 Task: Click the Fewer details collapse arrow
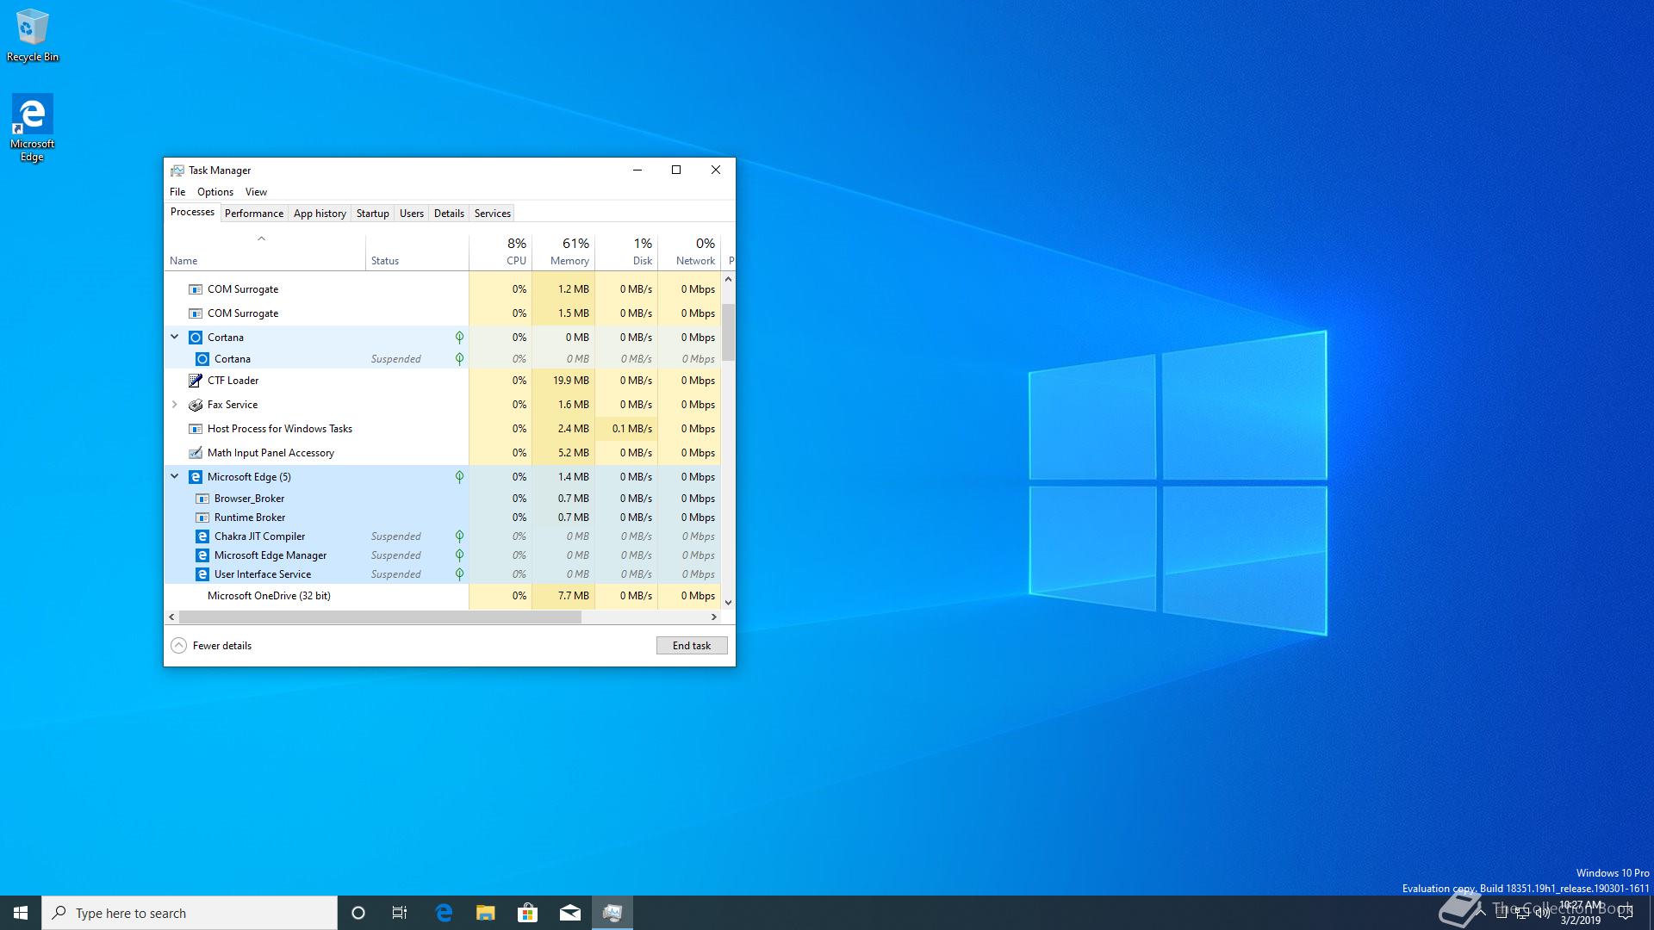178,646
